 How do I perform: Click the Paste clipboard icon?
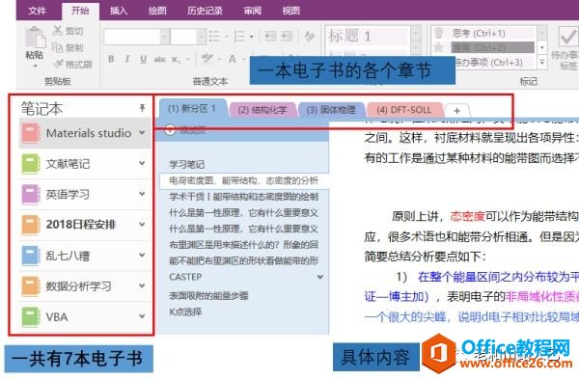pyautogui.click(x=35, y=38)
